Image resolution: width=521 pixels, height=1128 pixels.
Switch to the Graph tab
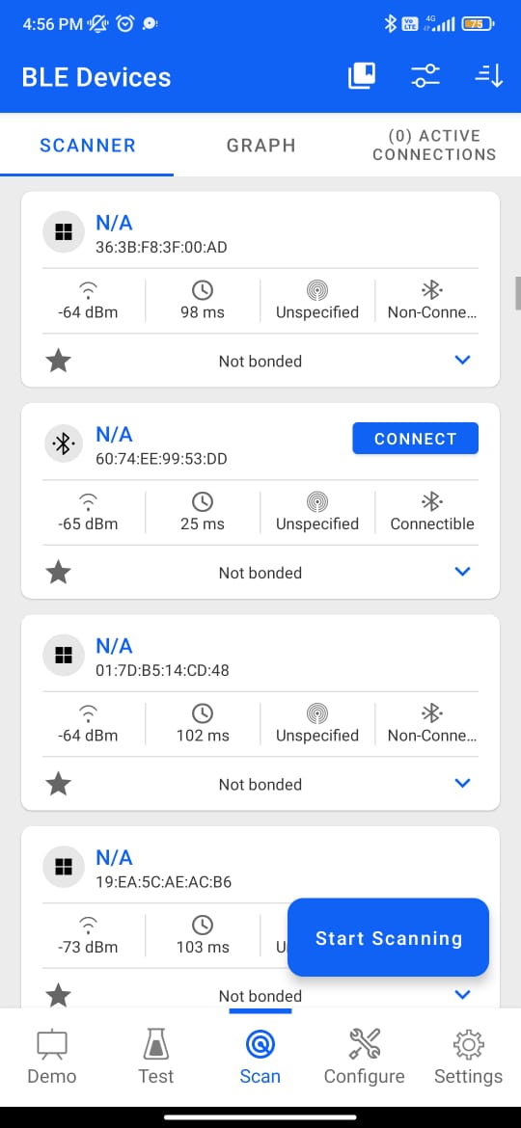coord(261,146)
